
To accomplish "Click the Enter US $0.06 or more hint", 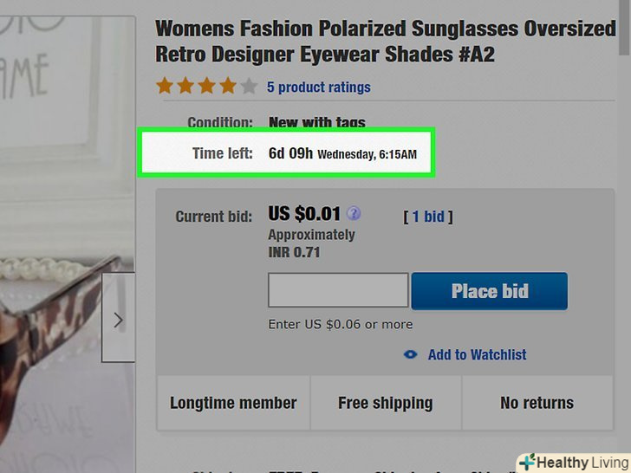I will tap(340, 325).
